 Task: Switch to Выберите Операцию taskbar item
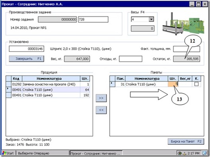(43, 153)
